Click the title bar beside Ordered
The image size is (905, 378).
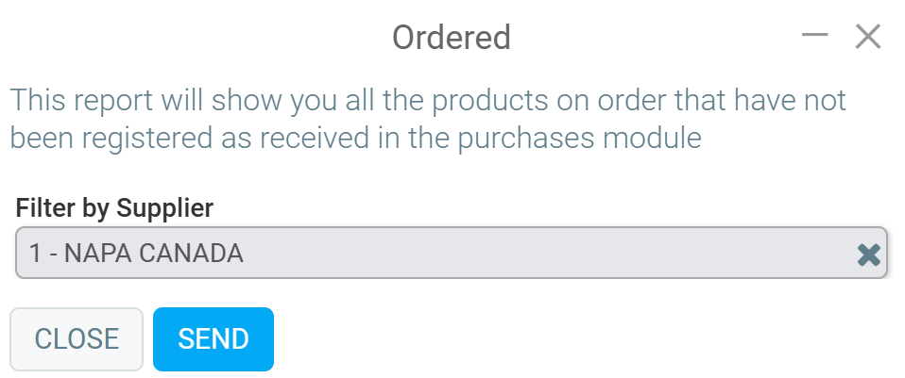236,38
